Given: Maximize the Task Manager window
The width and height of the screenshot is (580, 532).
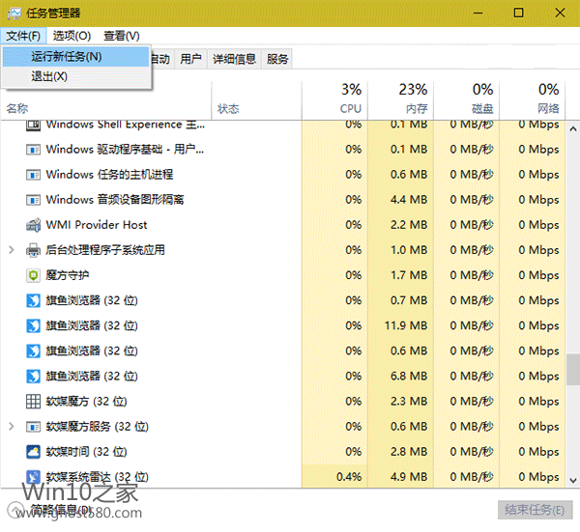Looking at the screenshot, I should click(x=518, y=14).
